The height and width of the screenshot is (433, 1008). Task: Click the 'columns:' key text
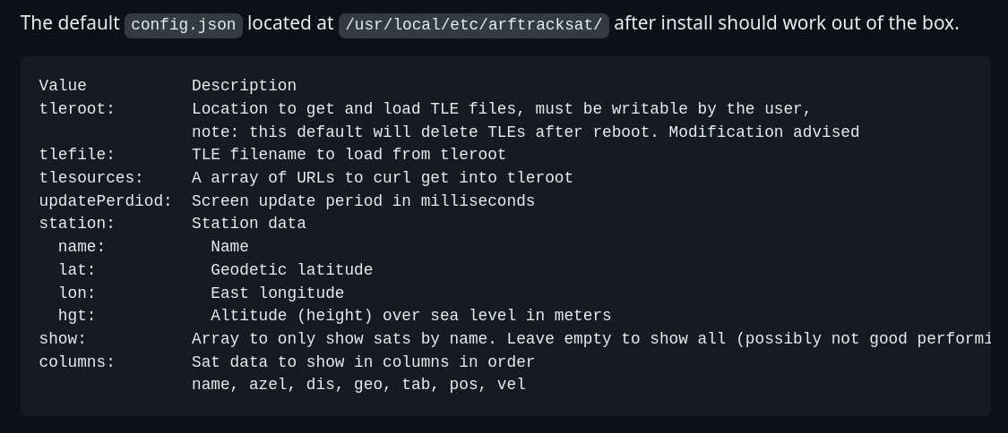click(77, 362)
